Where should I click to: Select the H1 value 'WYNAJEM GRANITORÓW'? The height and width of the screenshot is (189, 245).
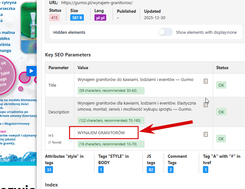(x=101, y=133)
